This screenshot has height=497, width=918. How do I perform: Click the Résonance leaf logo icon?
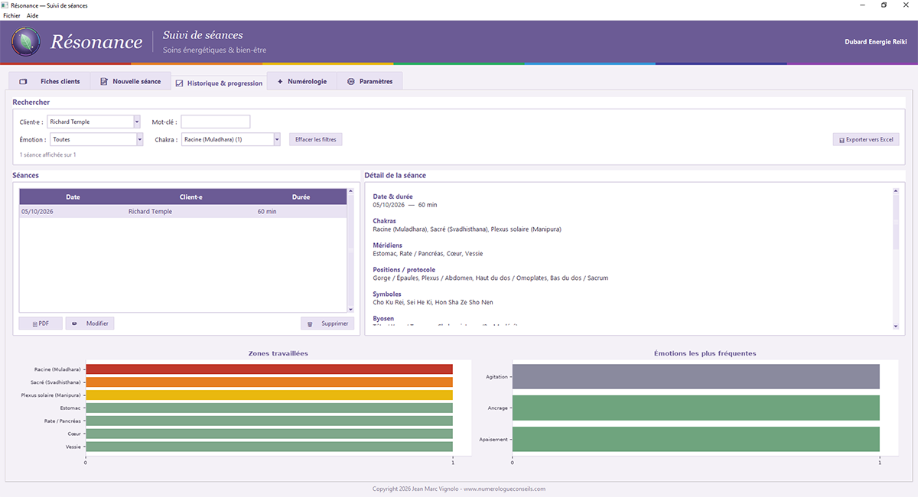[26, 41]
